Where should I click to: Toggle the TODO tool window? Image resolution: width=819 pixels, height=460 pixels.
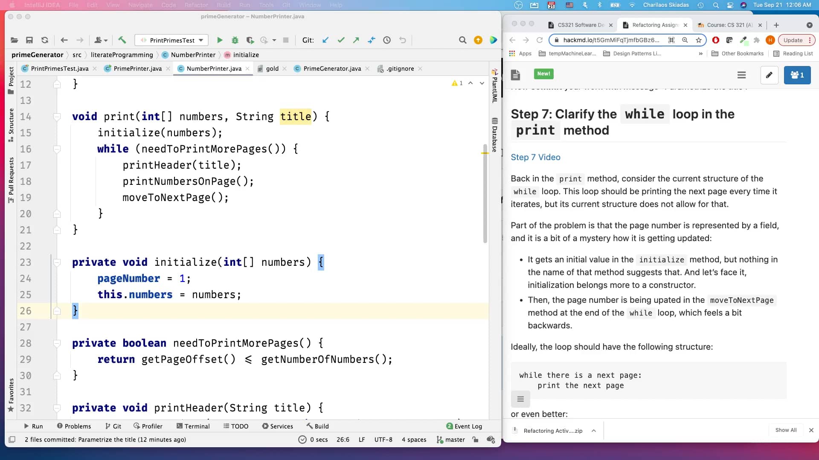click(x=236, y=426)
